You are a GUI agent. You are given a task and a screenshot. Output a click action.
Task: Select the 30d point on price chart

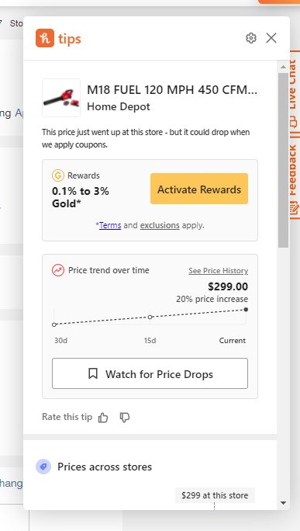54,324
